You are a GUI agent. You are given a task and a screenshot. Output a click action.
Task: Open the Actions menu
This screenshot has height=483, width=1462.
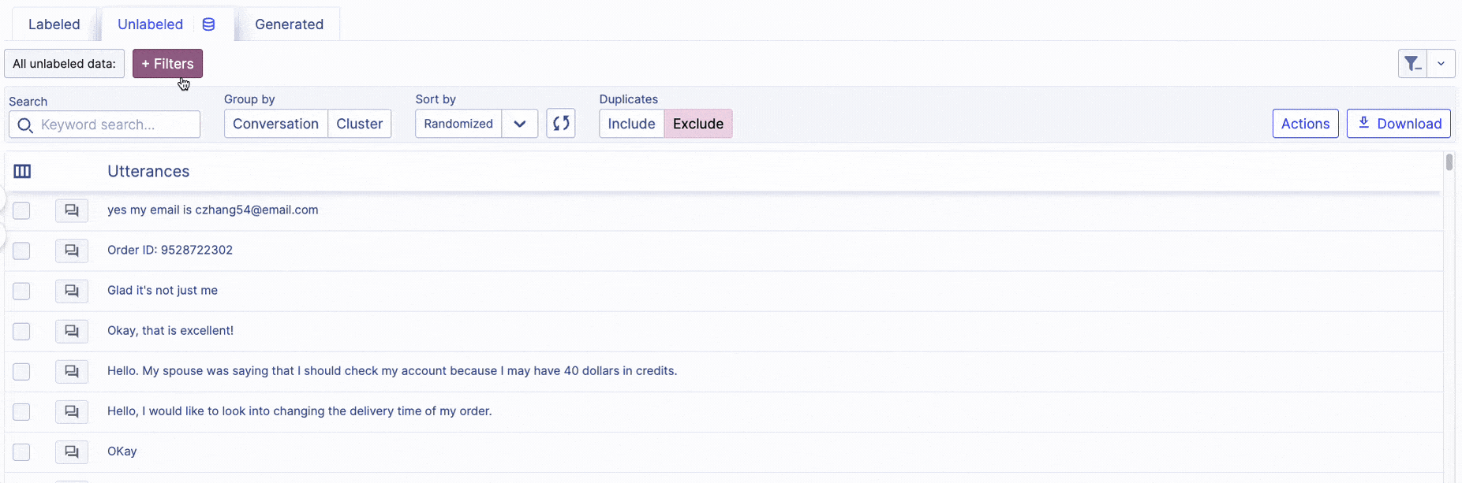(x=1305, y=124)
